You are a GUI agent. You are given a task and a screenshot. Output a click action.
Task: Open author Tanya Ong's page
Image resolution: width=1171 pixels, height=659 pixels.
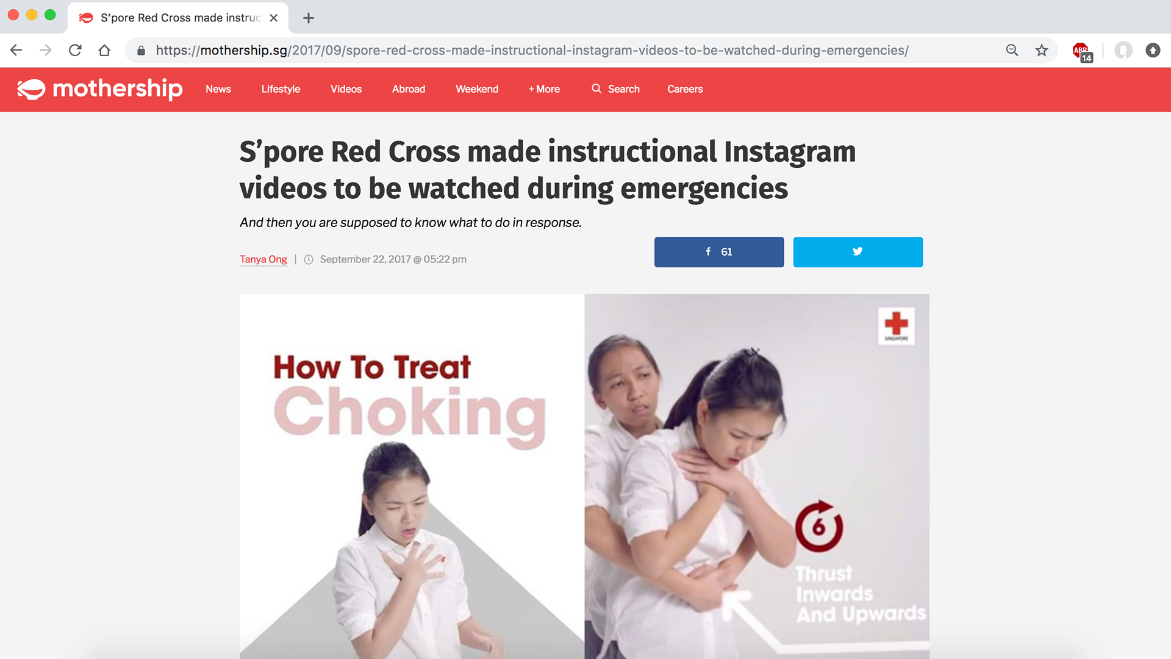263,259
